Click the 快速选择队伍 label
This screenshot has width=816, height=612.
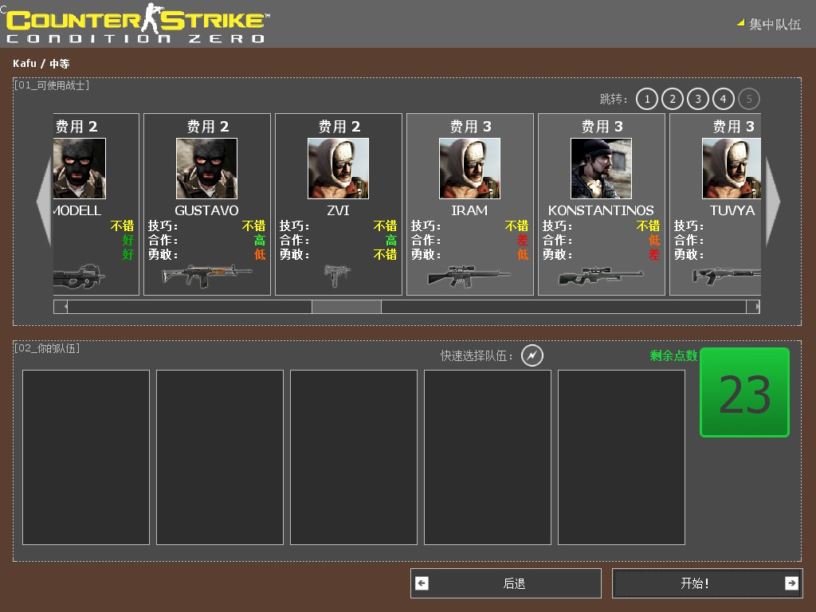[477, 355]
